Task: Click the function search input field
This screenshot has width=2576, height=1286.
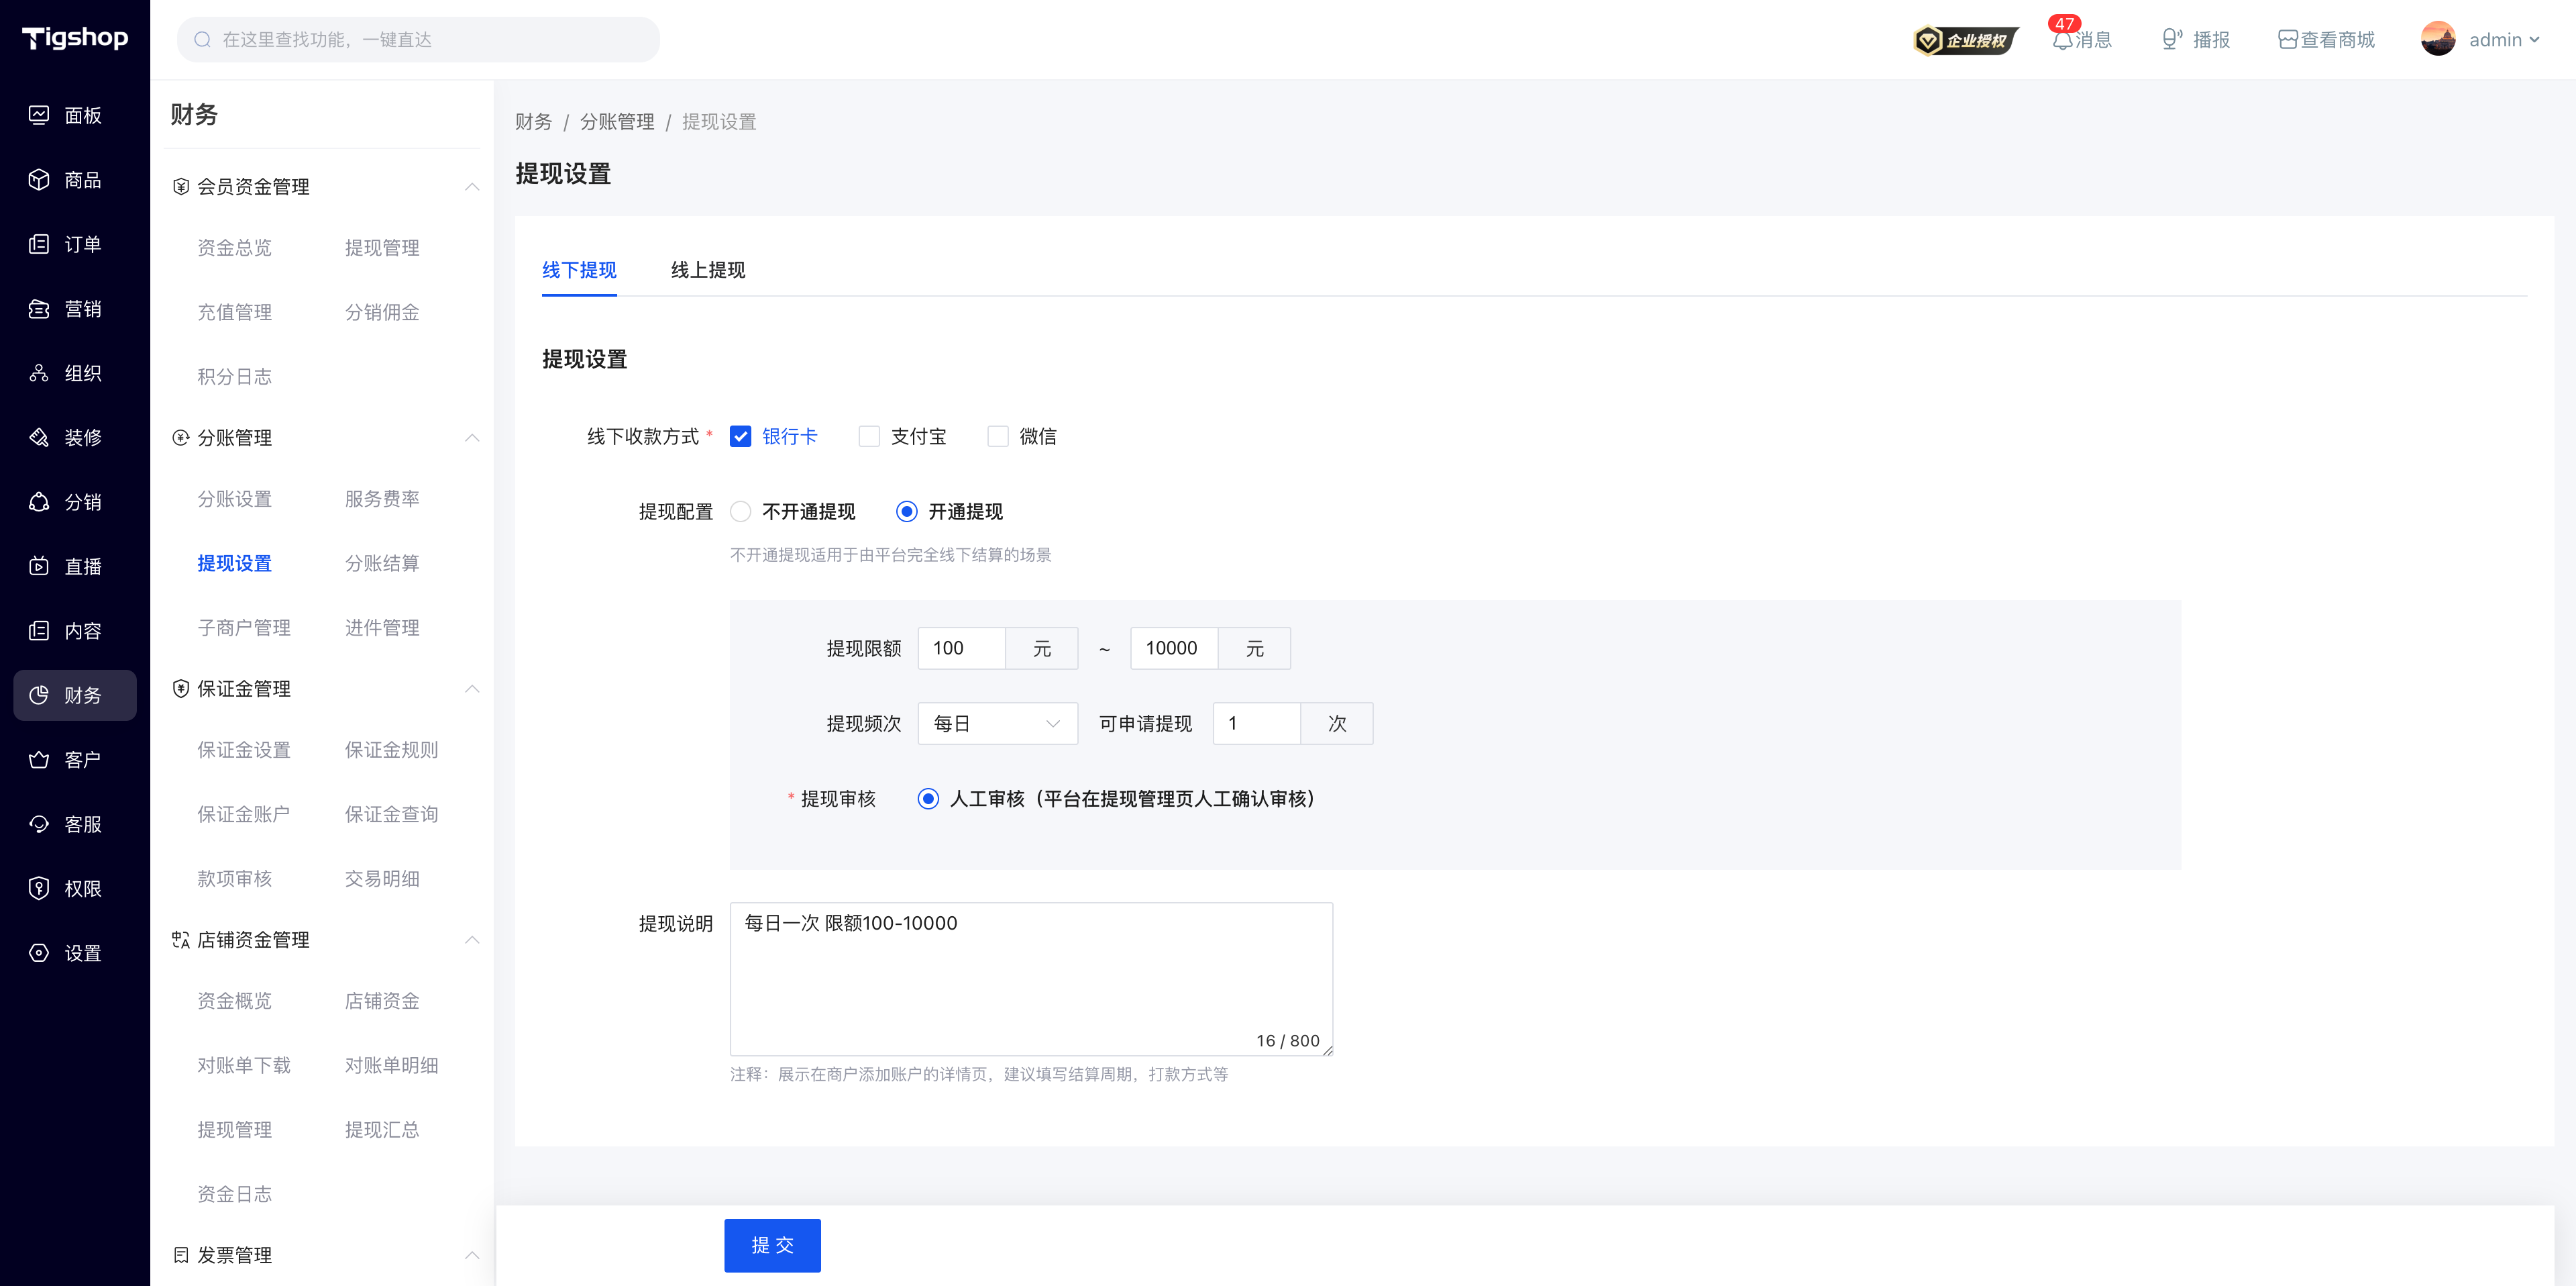Action: click(x=418, y=40)
